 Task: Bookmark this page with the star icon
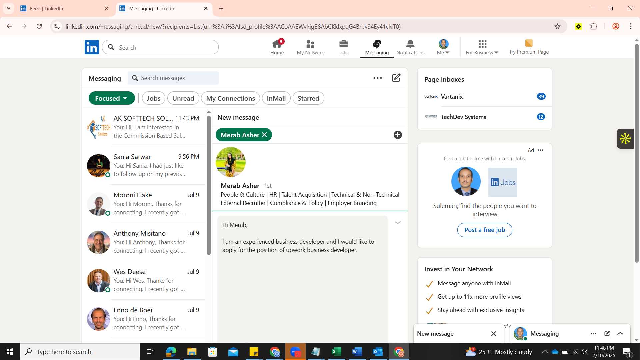pyautogui.click(x=558, y=26)
